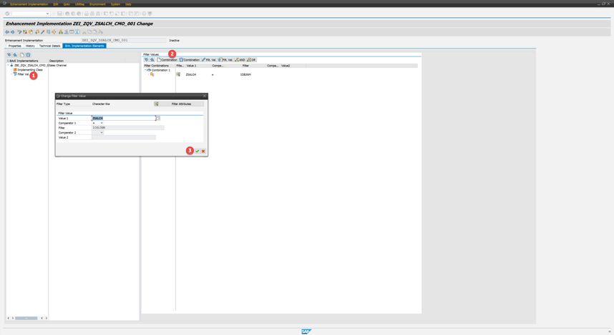This screenshot has width=614, height=335.
Task: Click the Save diskette icon
Action: click(x=59, y=14)
